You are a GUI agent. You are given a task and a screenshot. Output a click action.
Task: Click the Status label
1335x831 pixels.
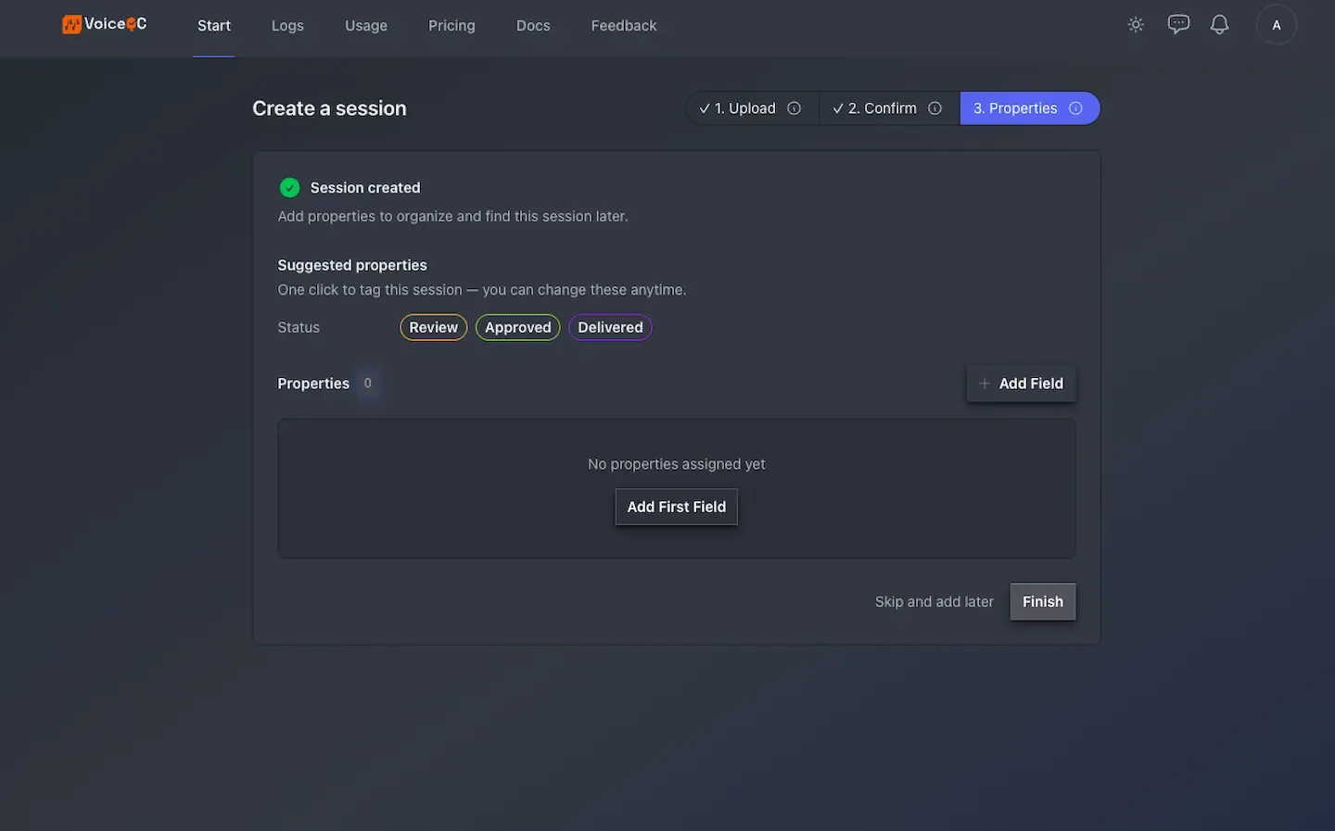(x=299, y=327)
